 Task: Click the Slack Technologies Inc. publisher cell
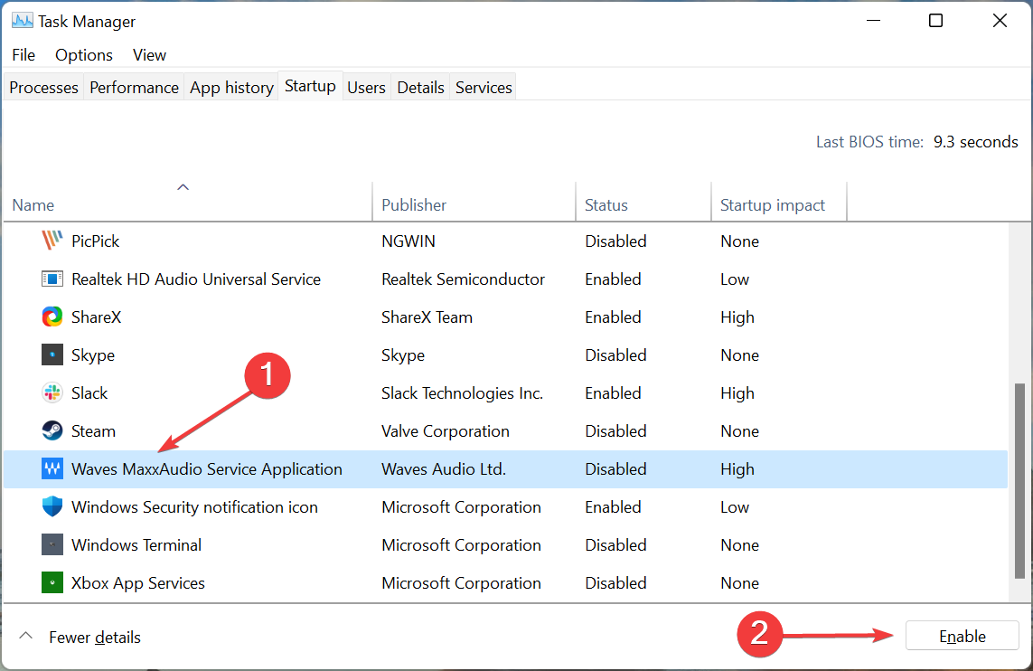pyautogui.click(x=462, y=392)
